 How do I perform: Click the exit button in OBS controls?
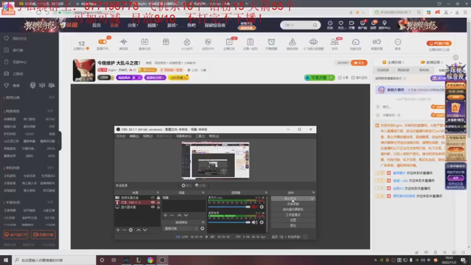[x=293, y=226]
